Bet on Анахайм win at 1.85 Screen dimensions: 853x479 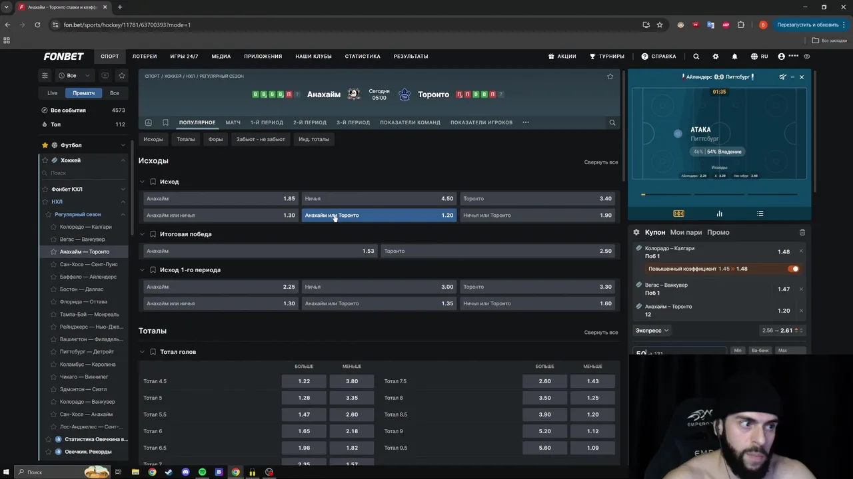221,198
